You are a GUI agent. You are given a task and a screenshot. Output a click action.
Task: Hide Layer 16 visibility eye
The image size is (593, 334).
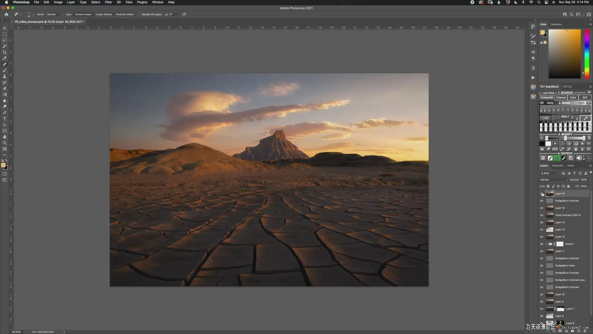click(x=542, y=194)
